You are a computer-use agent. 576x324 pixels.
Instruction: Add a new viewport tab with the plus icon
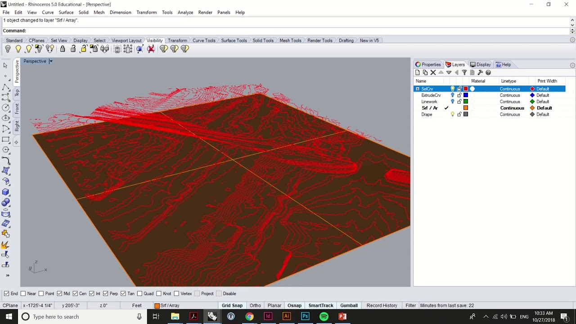tap(16, 142)
